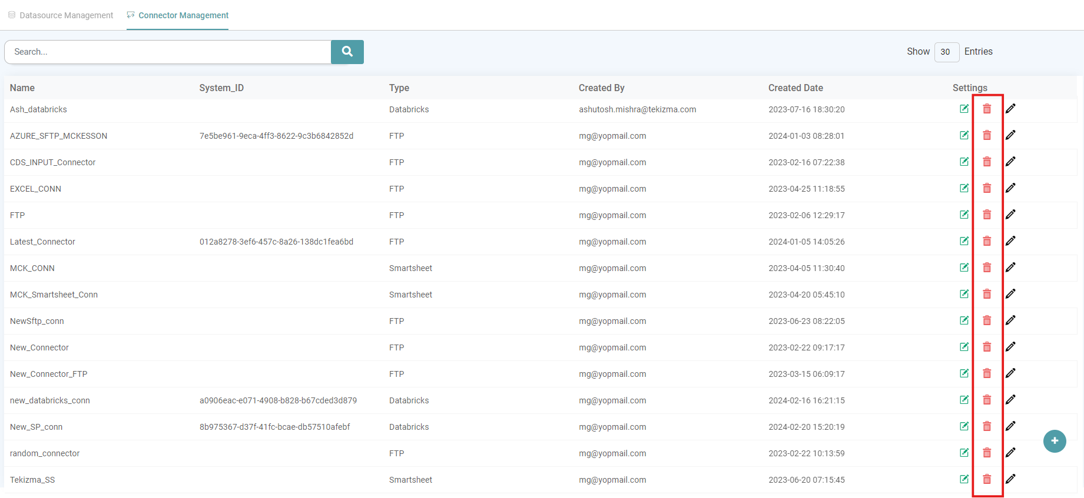
Task: Click green edit icon for Latest_Connector
Action: 964,241
